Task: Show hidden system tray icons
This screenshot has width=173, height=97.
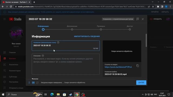Action: coord(143,95)
